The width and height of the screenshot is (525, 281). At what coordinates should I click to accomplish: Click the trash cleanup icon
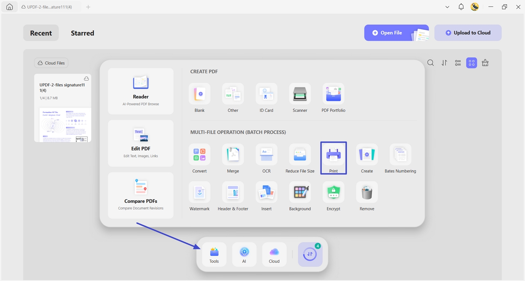[485, 63]
